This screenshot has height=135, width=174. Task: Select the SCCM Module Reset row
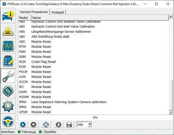tap(93, 82)
